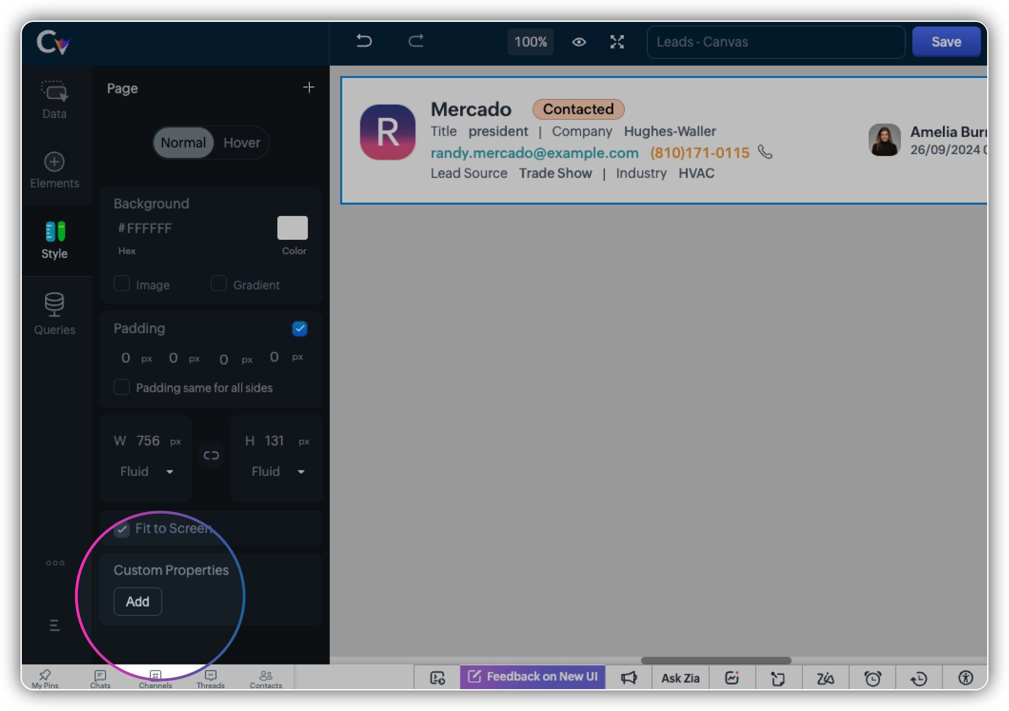This screenshot has height=711, width=1009.
Task: Enable the Image background checkbox
Action: pos(122,283)
